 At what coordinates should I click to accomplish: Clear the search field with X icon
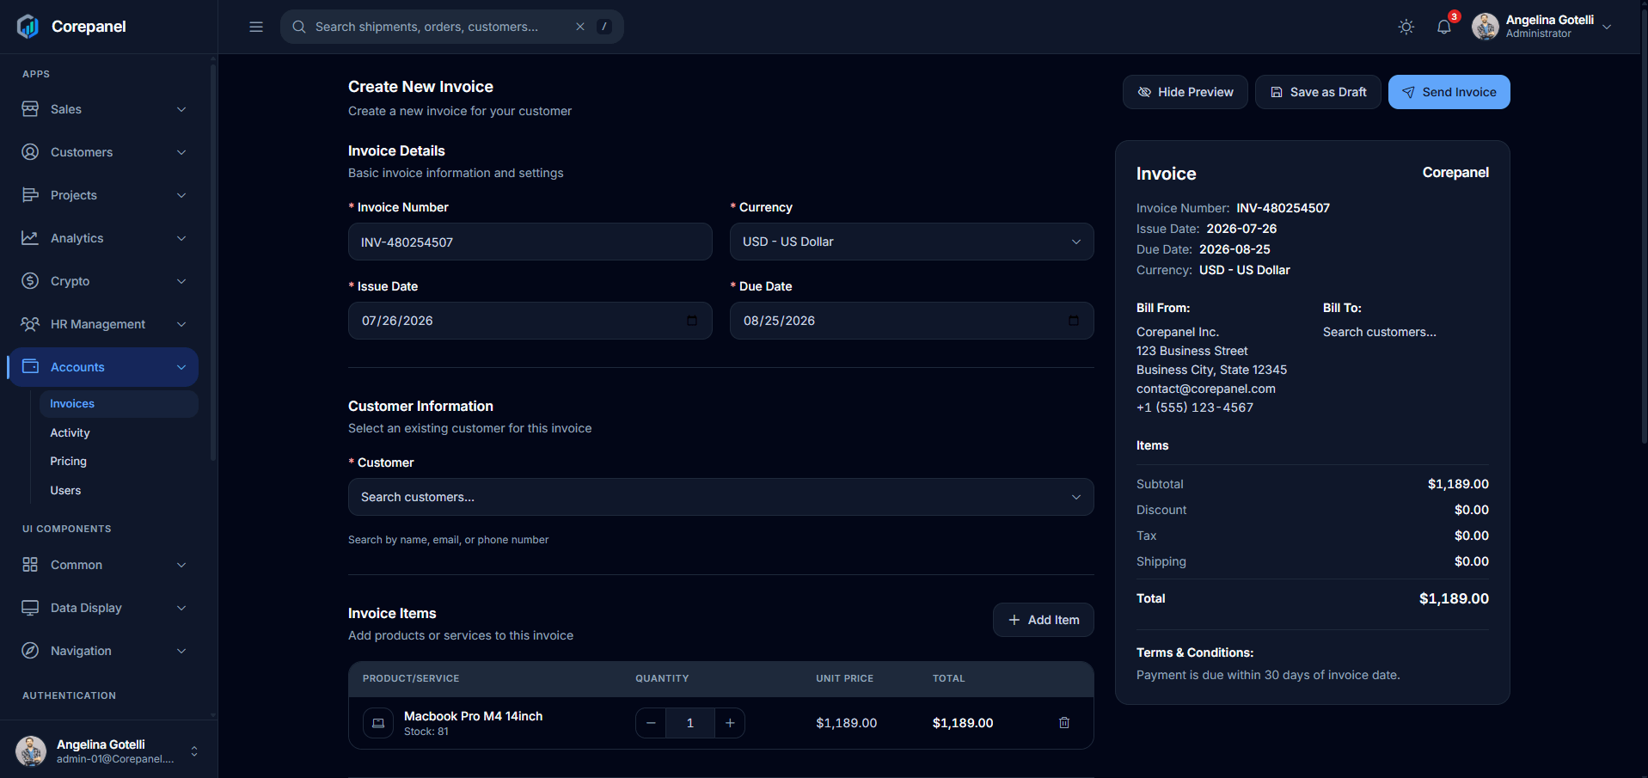(x=580, y=27)
